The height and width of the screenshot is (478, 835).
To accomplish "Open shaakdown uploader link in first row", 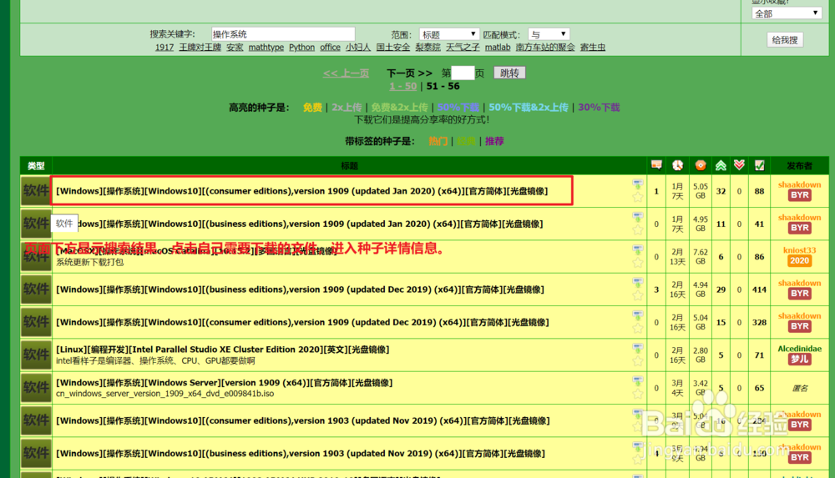I will [799, 184].
